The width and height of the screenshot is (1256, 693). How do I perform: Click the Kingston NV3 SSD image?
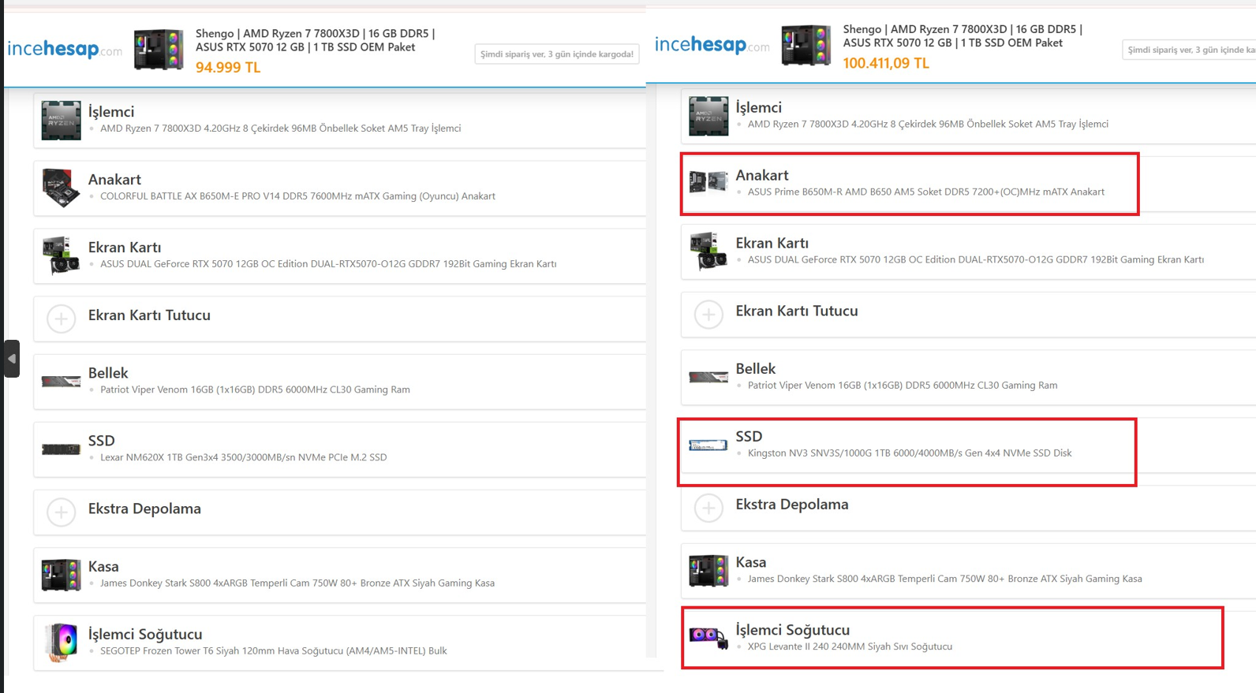pyautogui.click(x=708, y=445)
